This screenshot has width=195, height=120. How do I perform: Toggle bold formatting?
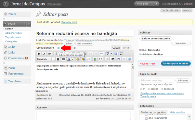click(39, 54)
